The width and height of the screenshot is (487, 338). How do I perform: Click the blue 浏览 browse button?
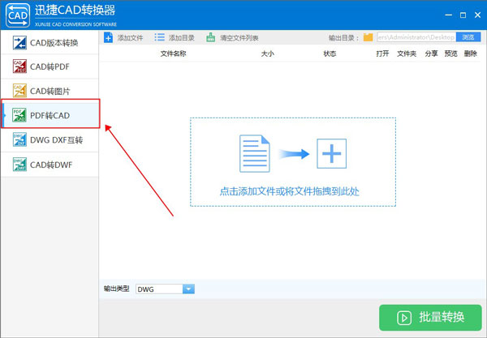point(468,37)
